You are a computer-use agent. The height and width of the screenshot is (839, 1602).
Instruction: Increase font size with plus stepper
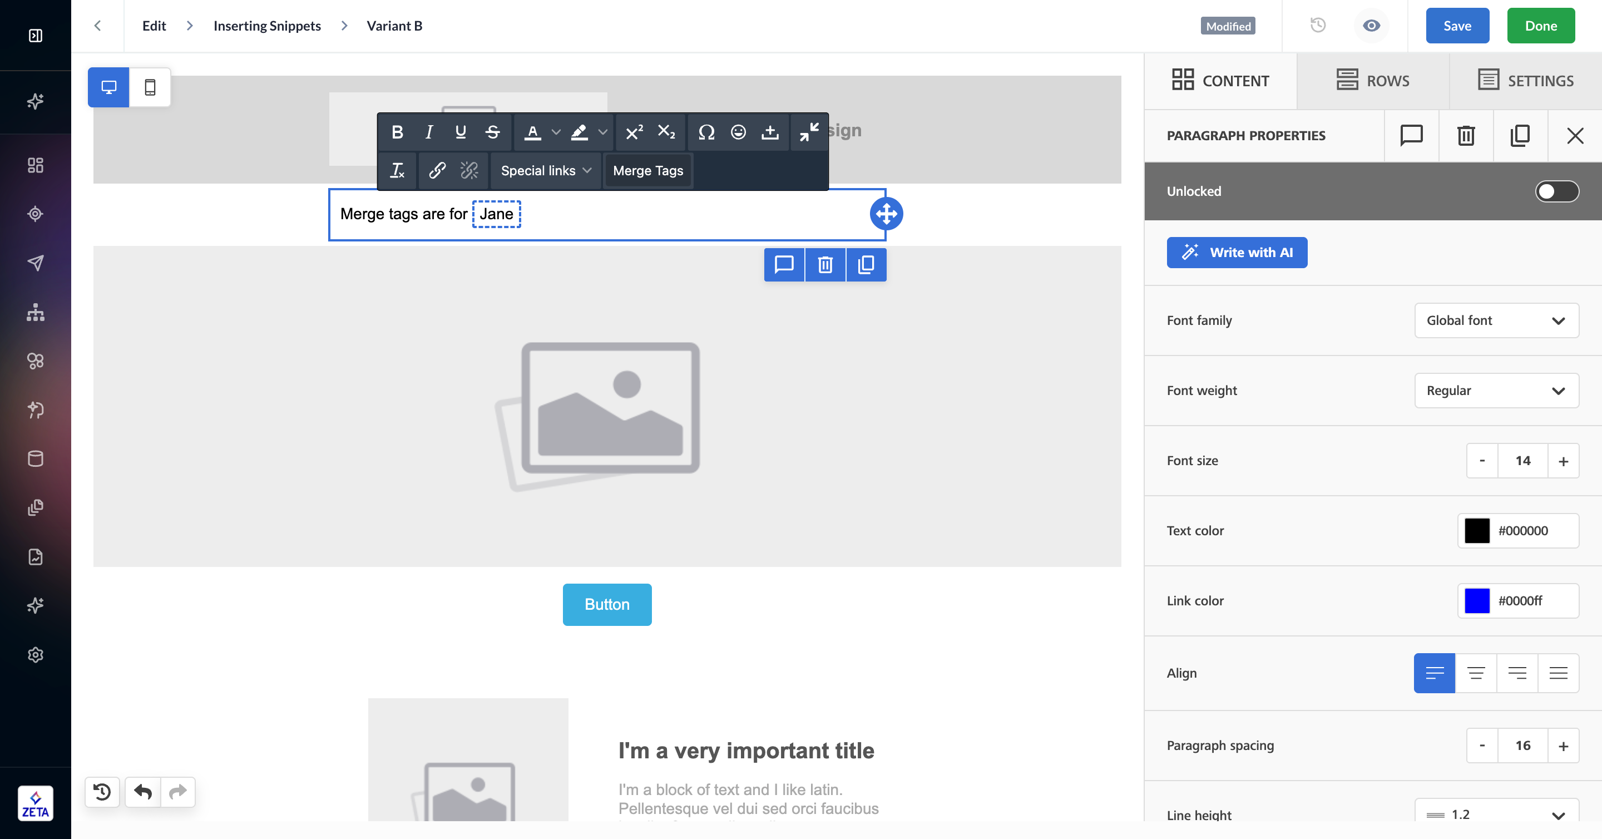1563,461
